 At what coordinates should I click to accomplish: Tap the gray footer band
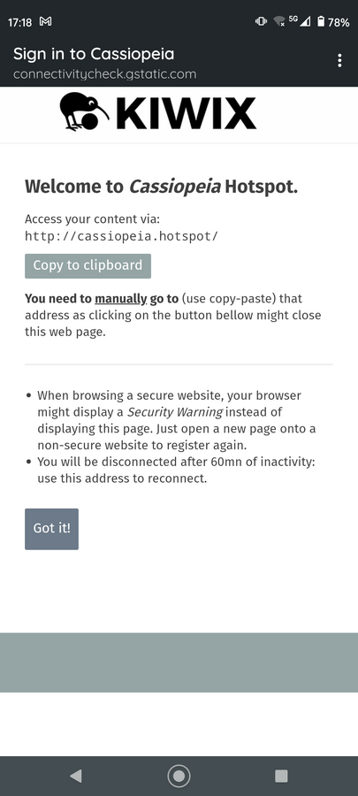click(x=179, y=662)
